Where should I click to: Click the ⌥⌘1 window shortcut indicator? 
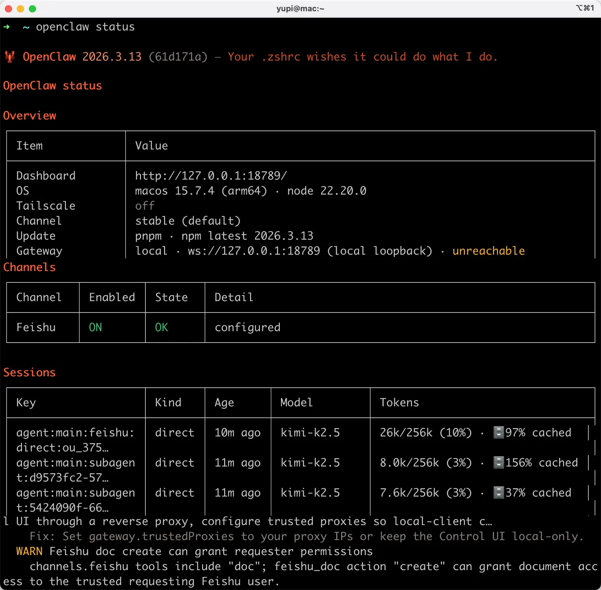coord(585,8)
